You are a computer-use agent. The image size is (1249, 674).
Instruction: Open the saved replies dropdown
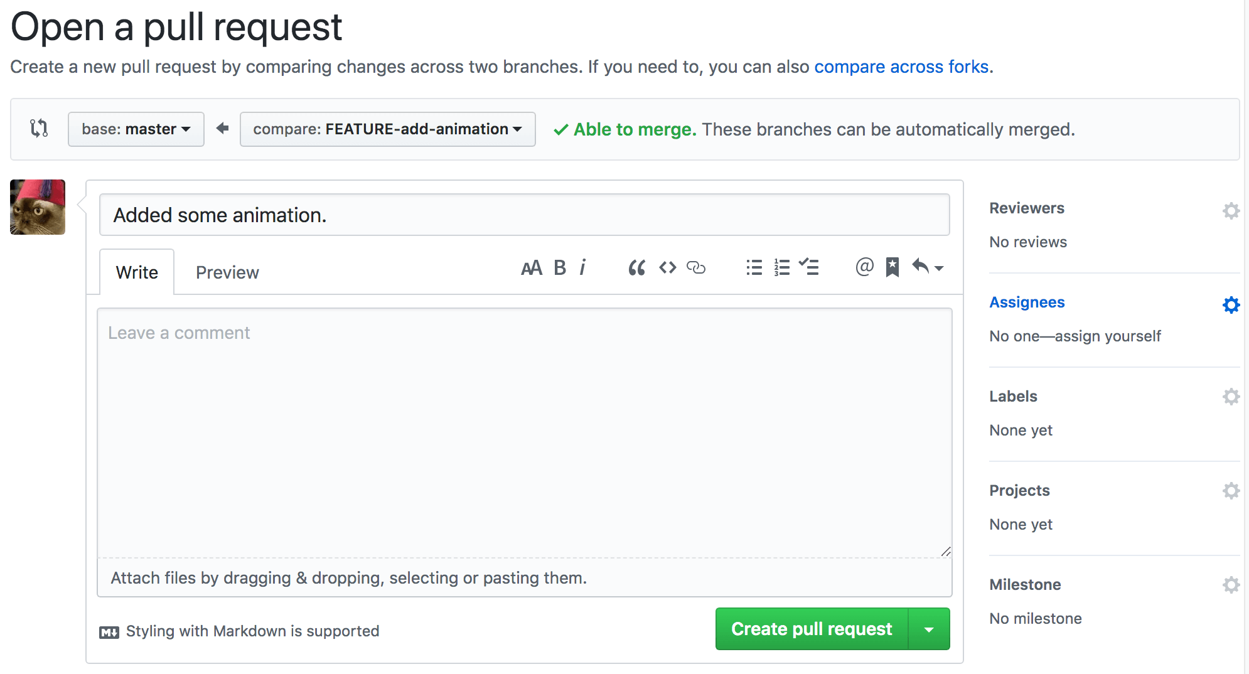click(x=927, y=268)
